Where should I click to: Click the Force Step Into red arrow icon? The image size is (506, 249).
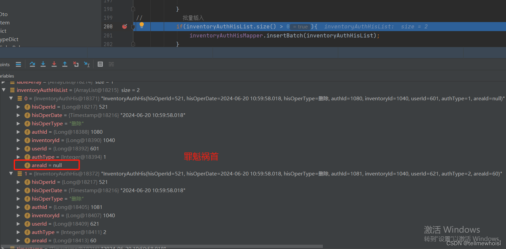click(54, 64)
